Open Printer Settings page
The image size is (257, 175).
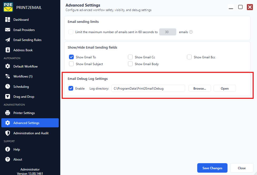[x=30, y=113]
